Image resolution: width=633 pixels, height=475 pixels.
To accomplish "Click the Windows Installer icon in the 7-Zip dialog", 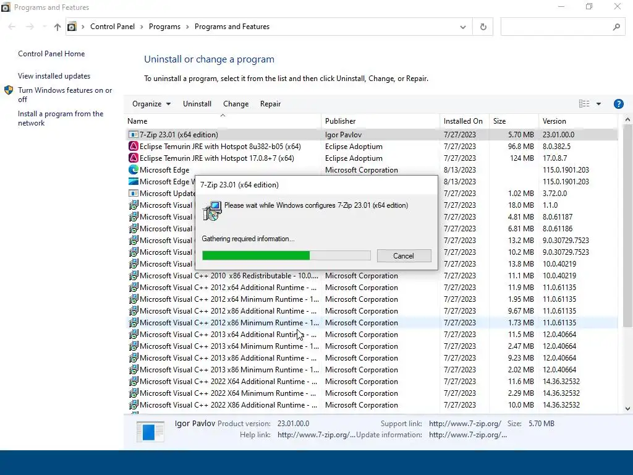I will [212, 211].
